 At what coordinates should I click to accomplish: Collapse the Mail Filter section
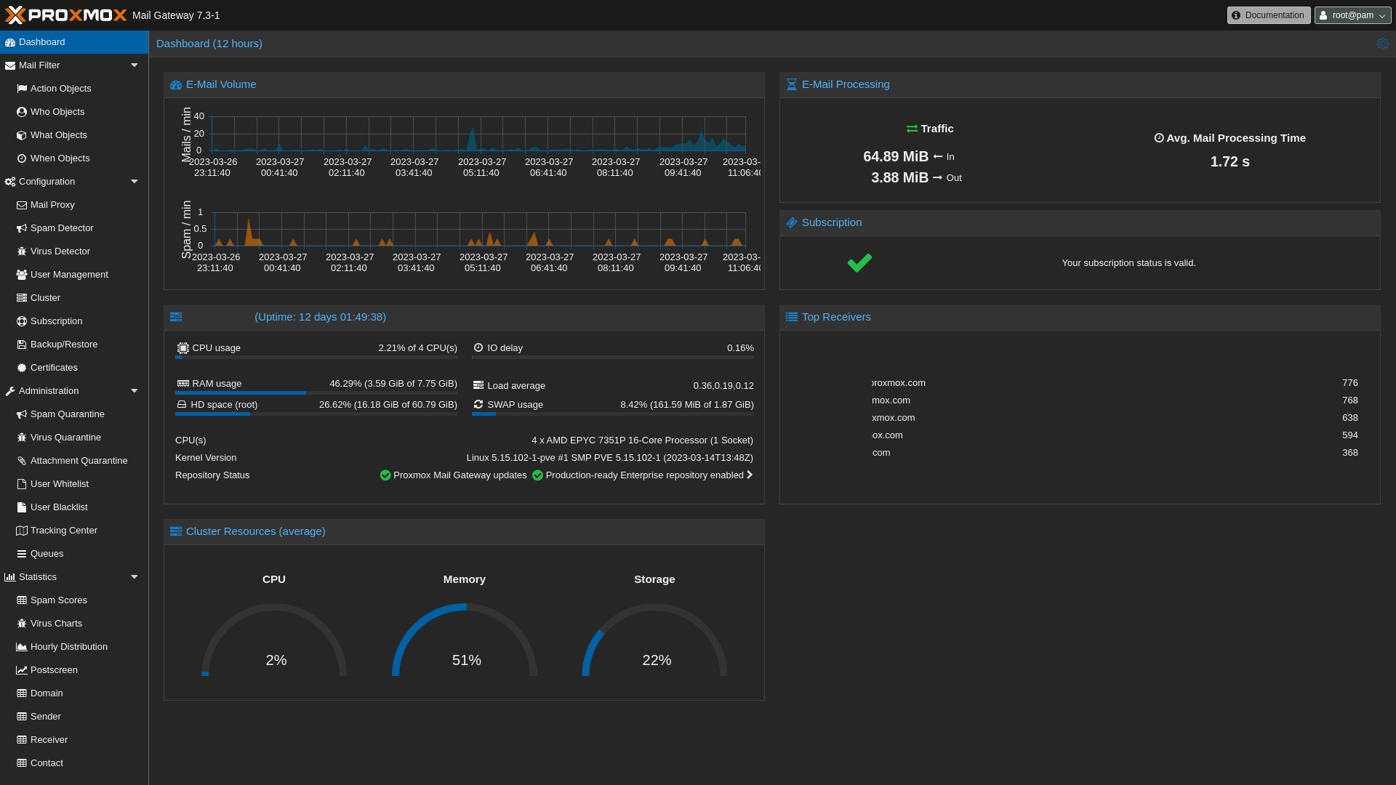[x=135, y=65]
